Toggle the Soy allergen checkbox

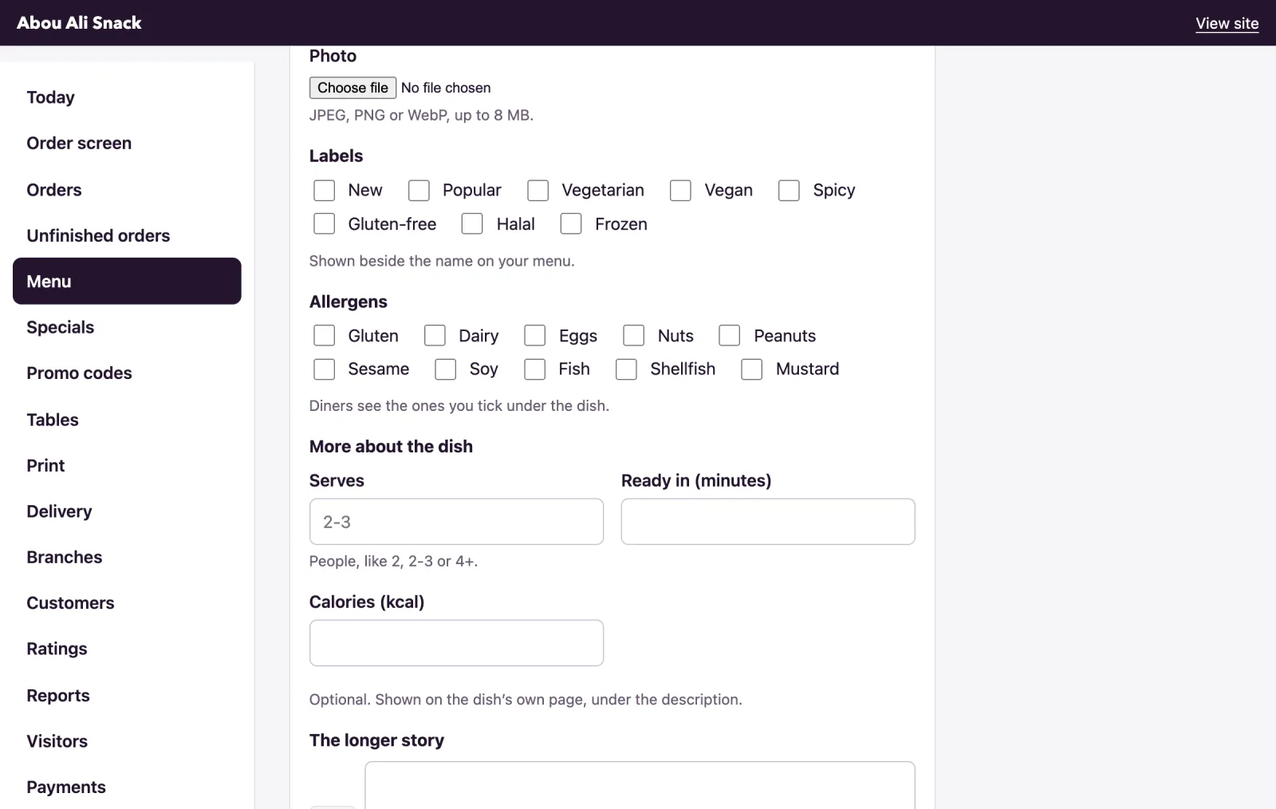[445, 369]
